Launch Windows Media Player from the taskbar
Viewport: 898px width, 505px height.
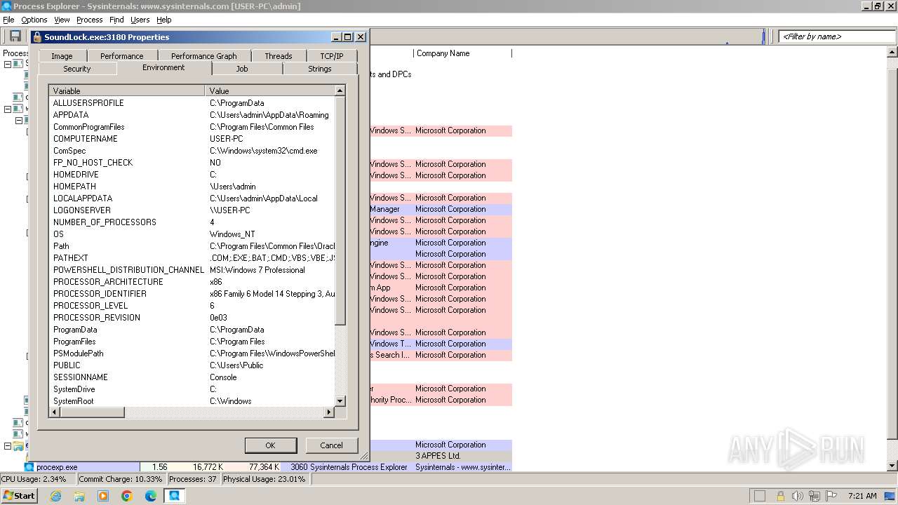[x=103, y=496]
